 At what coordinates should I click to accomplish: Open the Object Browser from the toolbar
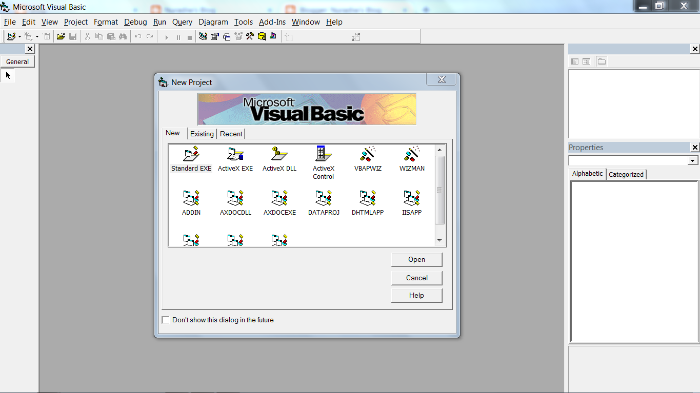coord(239,36)
